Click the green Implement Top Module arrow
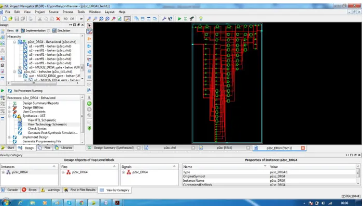The height and width of the screenshot is (206, 363). (x=179, y=19)
